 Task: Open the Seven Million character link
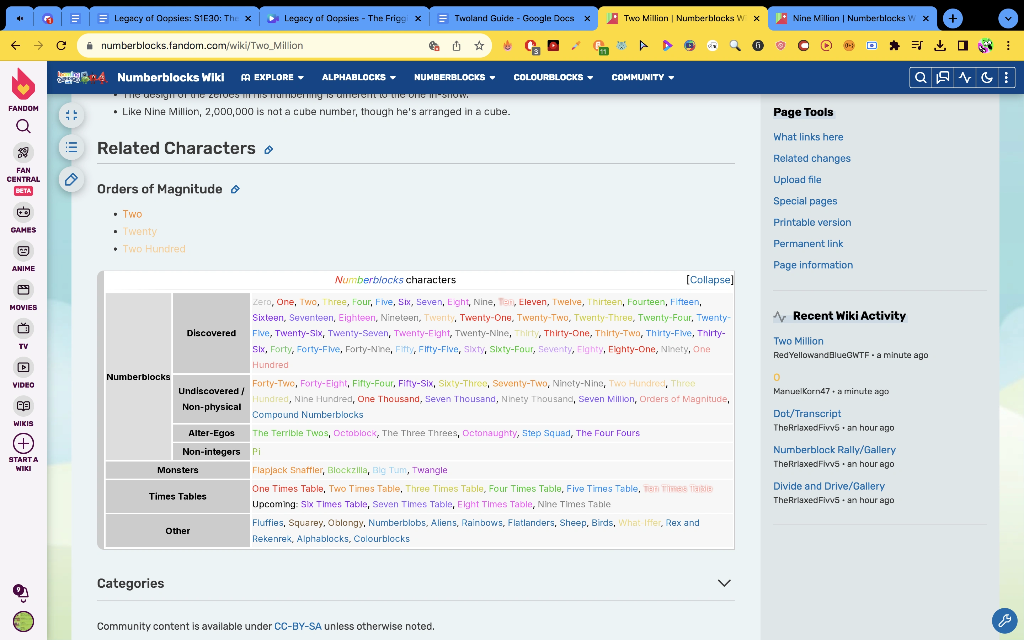606,399
